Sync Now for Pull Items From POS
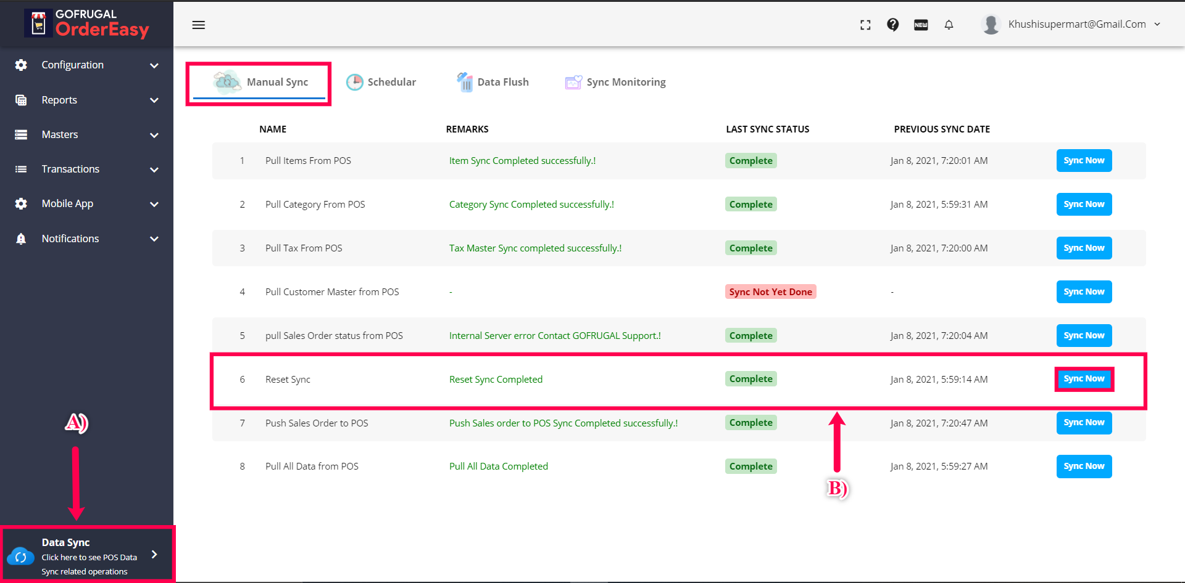1185x583 pixels. [1084, 161]
